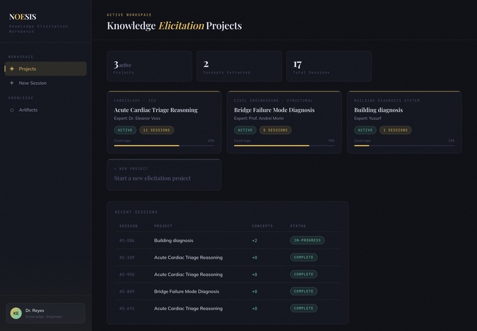
Task: Open the Artifacts sidebar item
Action: [x=46, y=110]
